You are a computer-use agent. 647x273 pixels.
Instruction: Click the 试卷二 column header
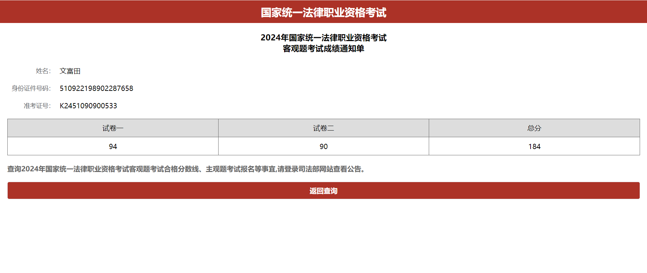coord(323,128)
